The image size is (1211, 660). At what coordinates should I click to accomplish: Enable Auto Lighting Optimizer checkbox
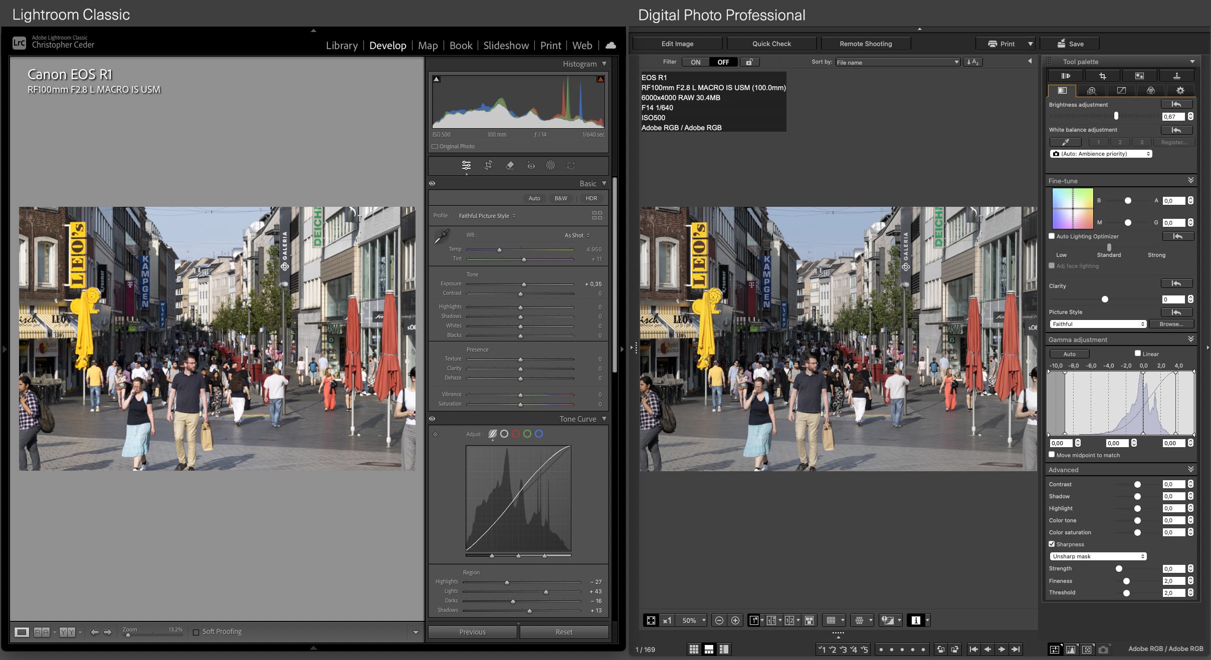click(1052, 236)
